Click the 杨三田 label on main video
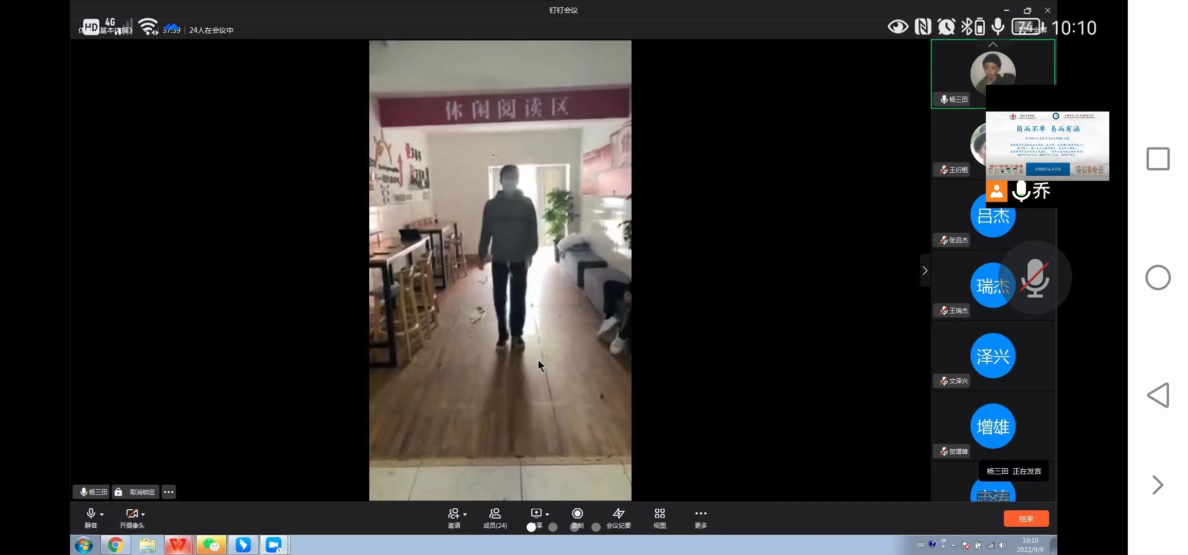Image resolution: width=1188 pixels, height=555 pixels. (x=91, y=492)
